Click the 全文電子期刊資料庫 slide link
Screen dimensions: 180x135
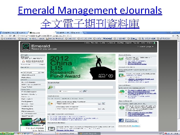90,24
